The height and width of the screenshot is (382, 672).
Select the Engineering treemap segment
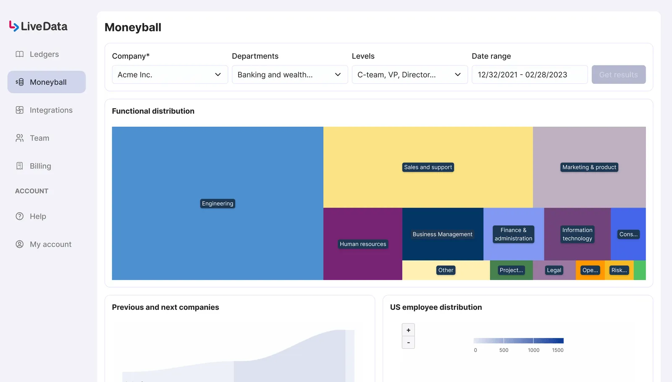(x=217, y=203)
